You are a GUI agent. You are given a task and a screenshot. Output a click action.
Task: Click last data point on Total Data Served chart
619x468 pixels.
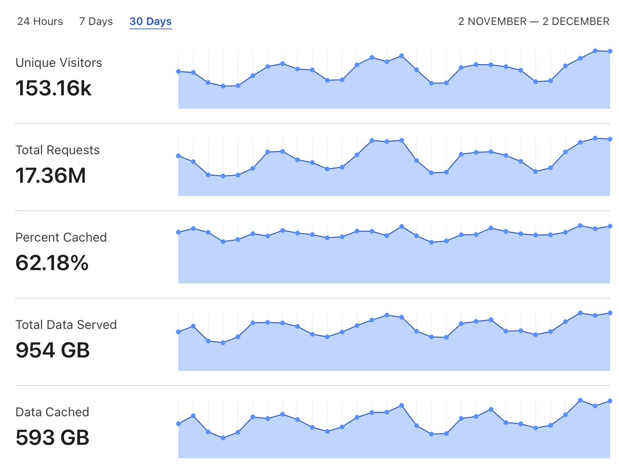(x=610, y=313)
